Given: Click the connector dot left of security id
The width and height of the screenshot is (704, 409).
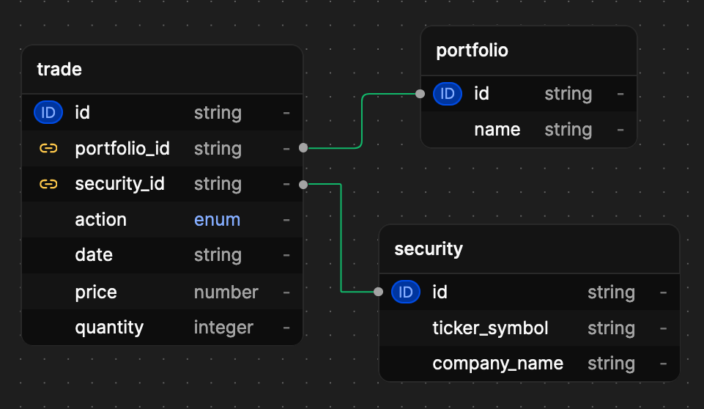Looking at the screenshot, I should tap(378, 292).
